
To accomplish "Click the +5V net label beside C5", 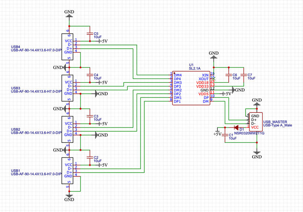I will (104, 41).
